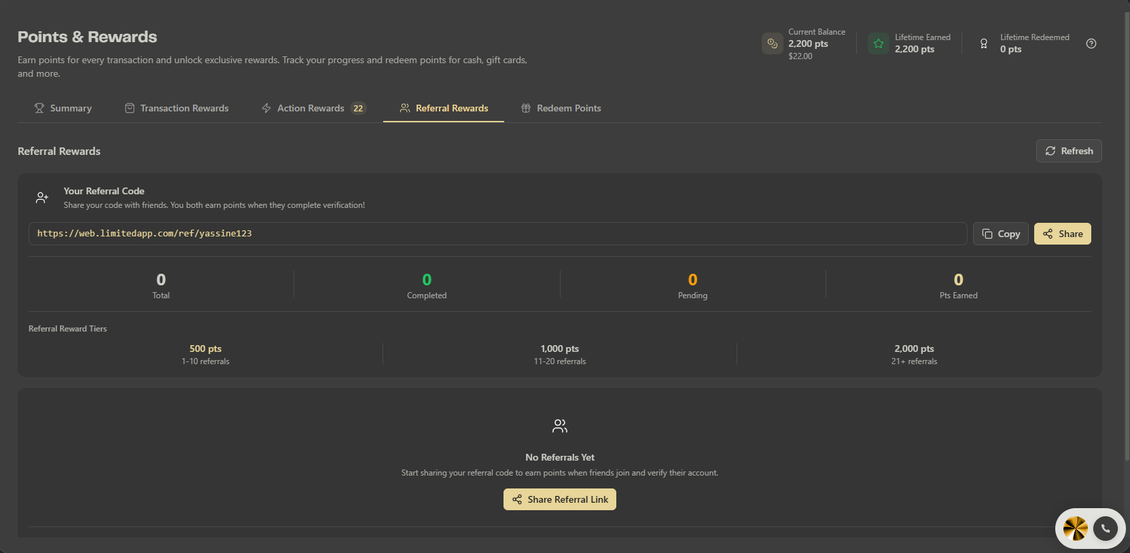
Task: Click the 22 badge on Action Rewards
Action: coord(358,108)
